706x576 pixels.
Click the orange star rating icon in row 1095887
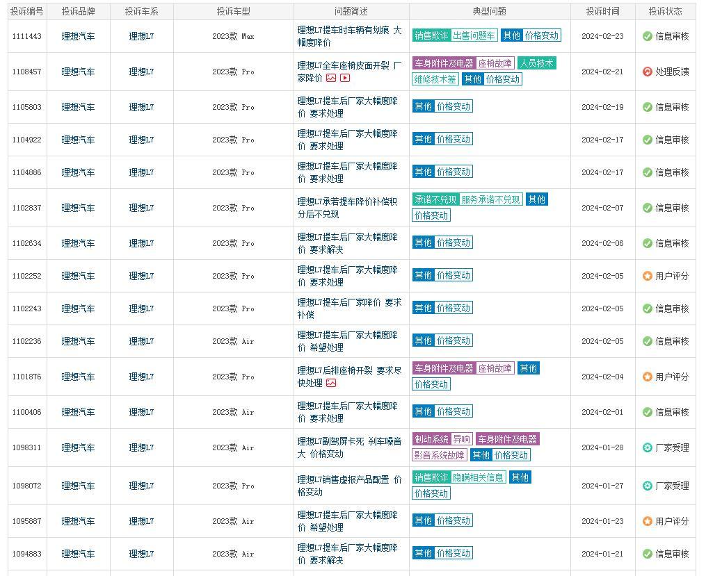click(x=648, y=521)
